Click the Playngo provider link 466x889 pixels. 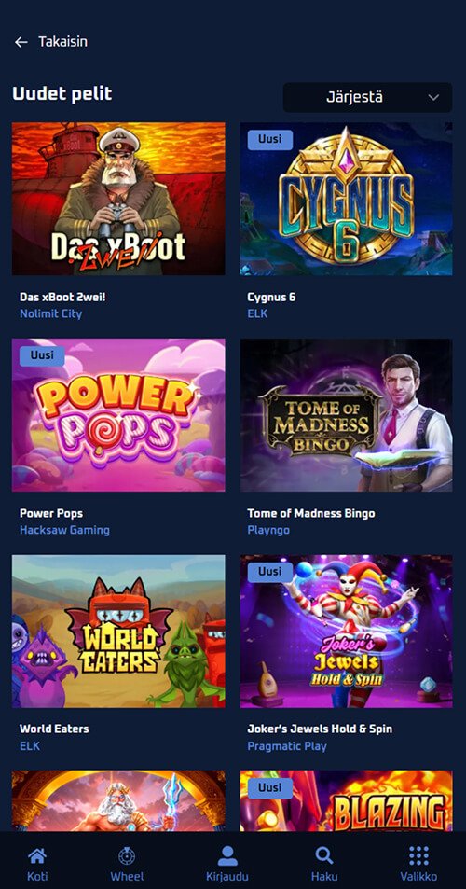[268, 530]
